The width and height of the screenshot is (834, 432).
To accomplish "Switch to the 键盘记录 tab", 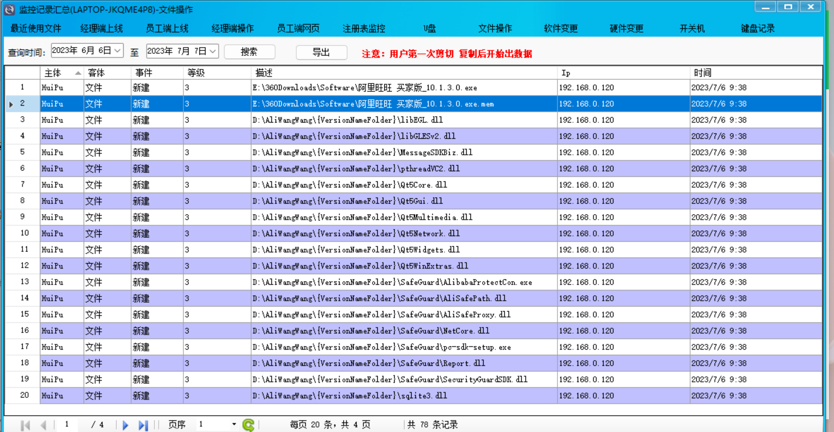I will (757, 28).
